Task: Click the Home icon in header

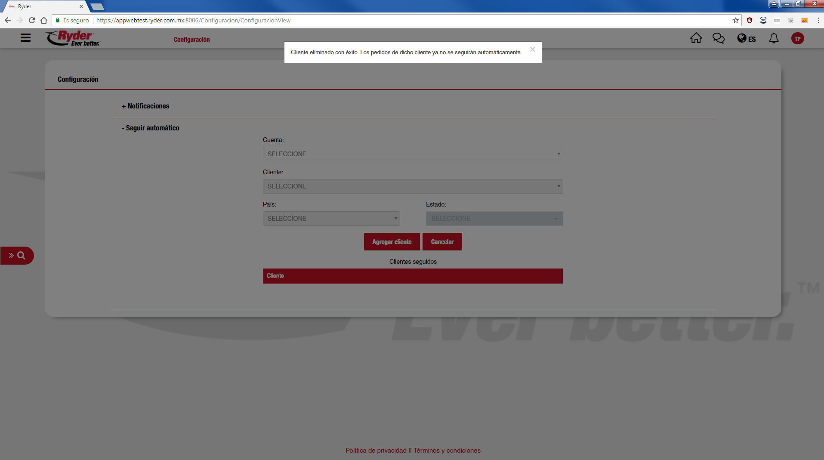Action: pos(696,38)
